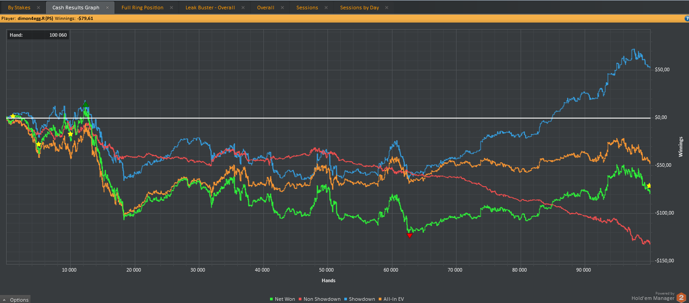The width and height of the screenshot is (689, 303).
Task: Click the All-In EV legend label
Action: click(393, 299)
